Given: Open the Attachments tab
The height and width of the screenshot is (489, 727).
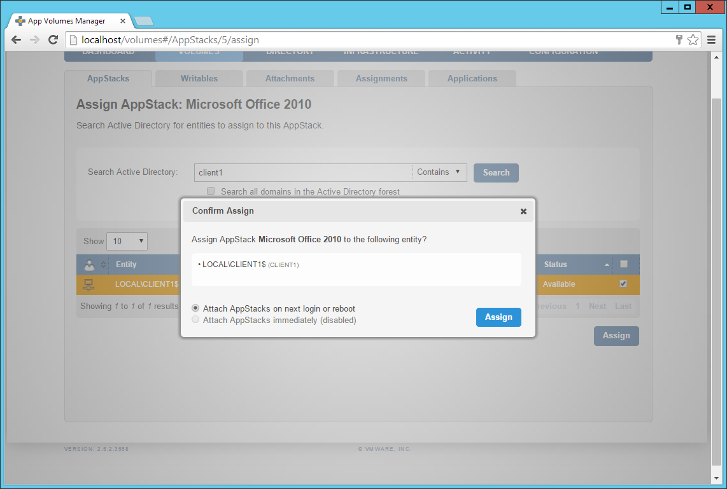Looking at the screenshot, I should point(290,79).
